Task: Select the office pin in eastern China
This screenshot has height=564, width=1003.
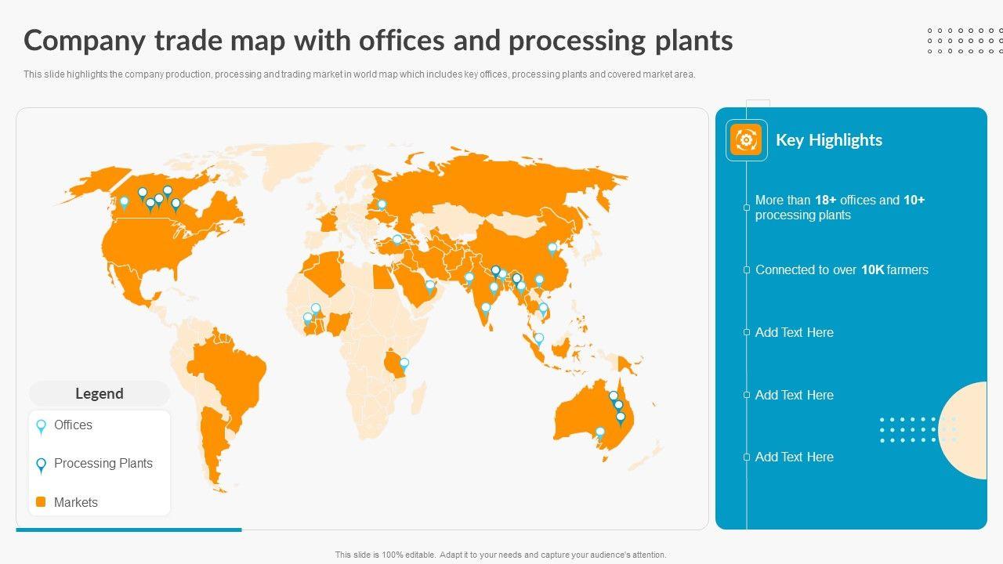Action: (x=552, y=250)
